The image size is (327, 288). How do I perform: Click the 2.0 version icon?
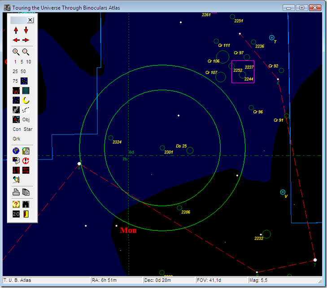click(16, 214)
